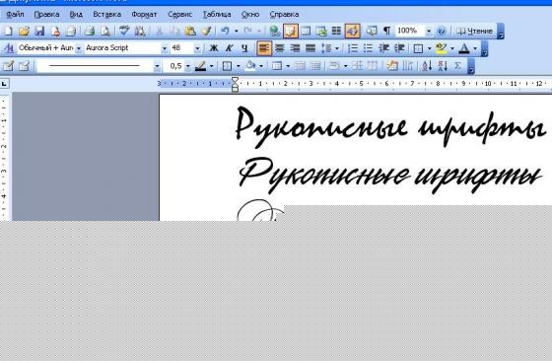Open the Файл menu
552x361 pixels.
[15, 15]
